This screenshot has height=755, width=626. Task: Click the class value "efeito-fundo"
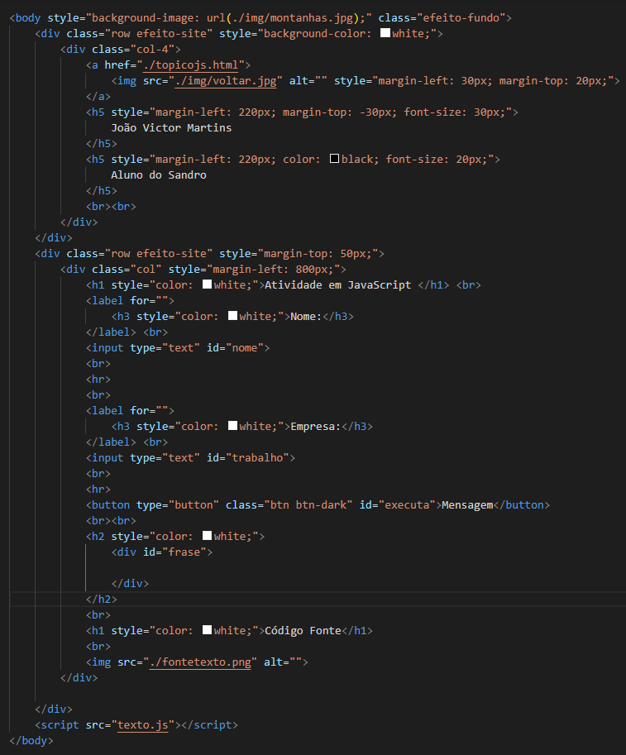[x=461, y=18]
